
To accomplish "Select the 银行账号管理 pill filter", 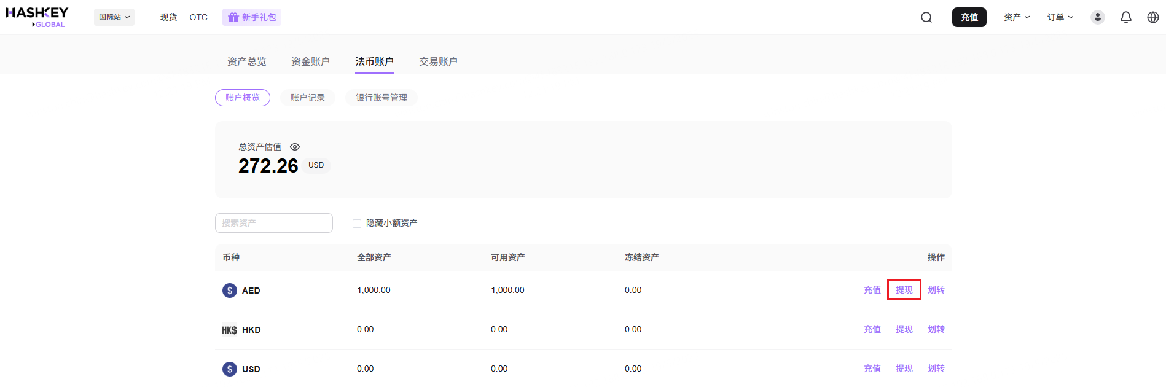I will (x=381, y=98).
